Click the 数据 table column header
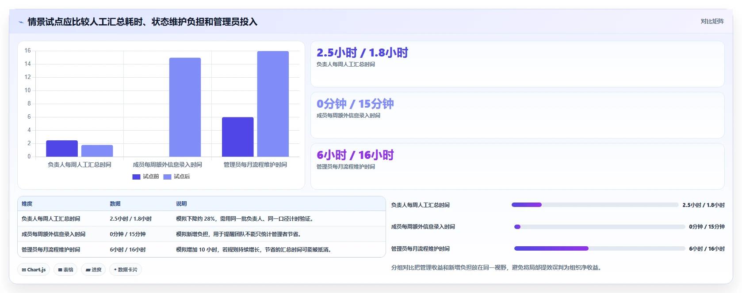This screenshot has height=293, width=742. point(115,204)
